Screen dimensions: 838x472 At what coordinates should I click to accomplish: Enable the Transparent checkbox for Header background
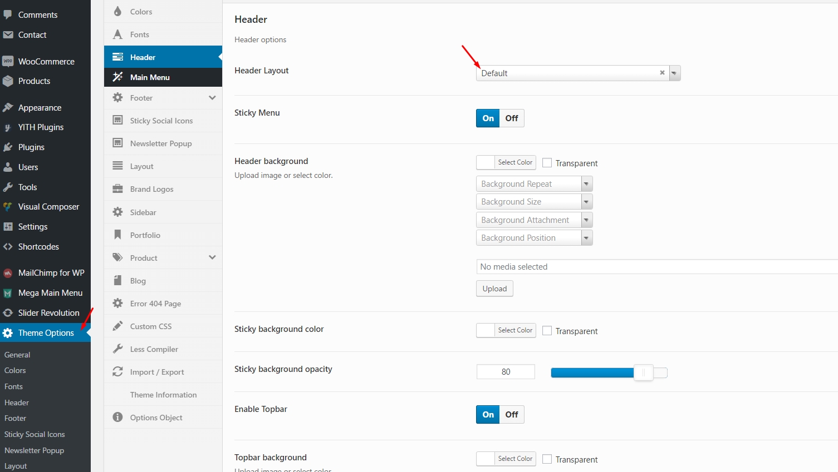(547, 162)
